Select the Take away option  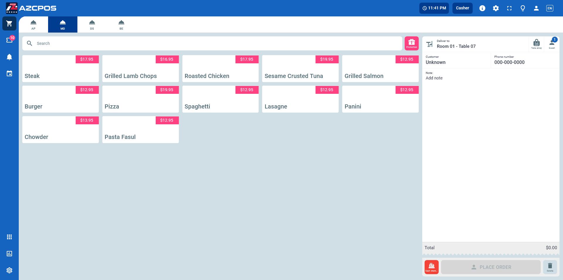click(537, 44)
